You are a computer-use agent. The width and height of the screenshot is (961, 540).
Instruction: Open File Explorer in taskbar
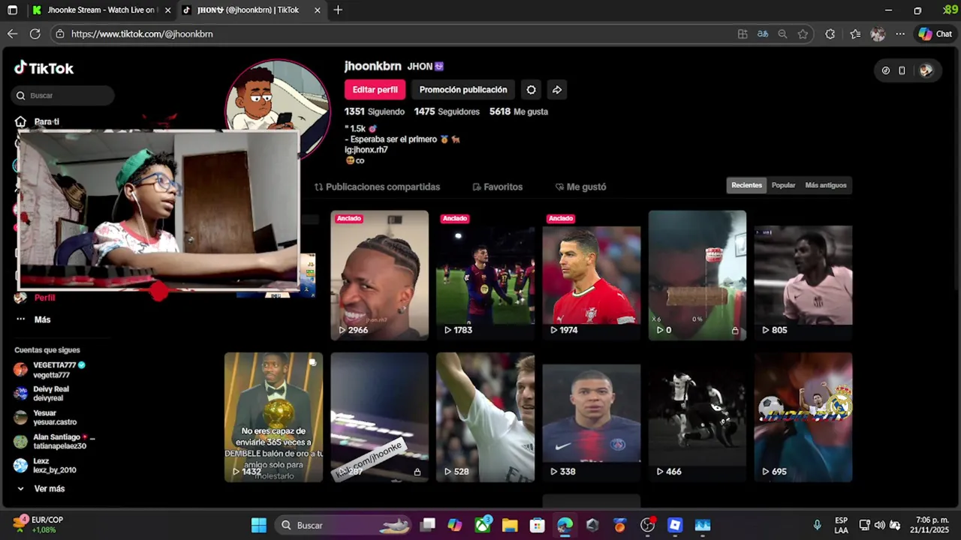510,525
